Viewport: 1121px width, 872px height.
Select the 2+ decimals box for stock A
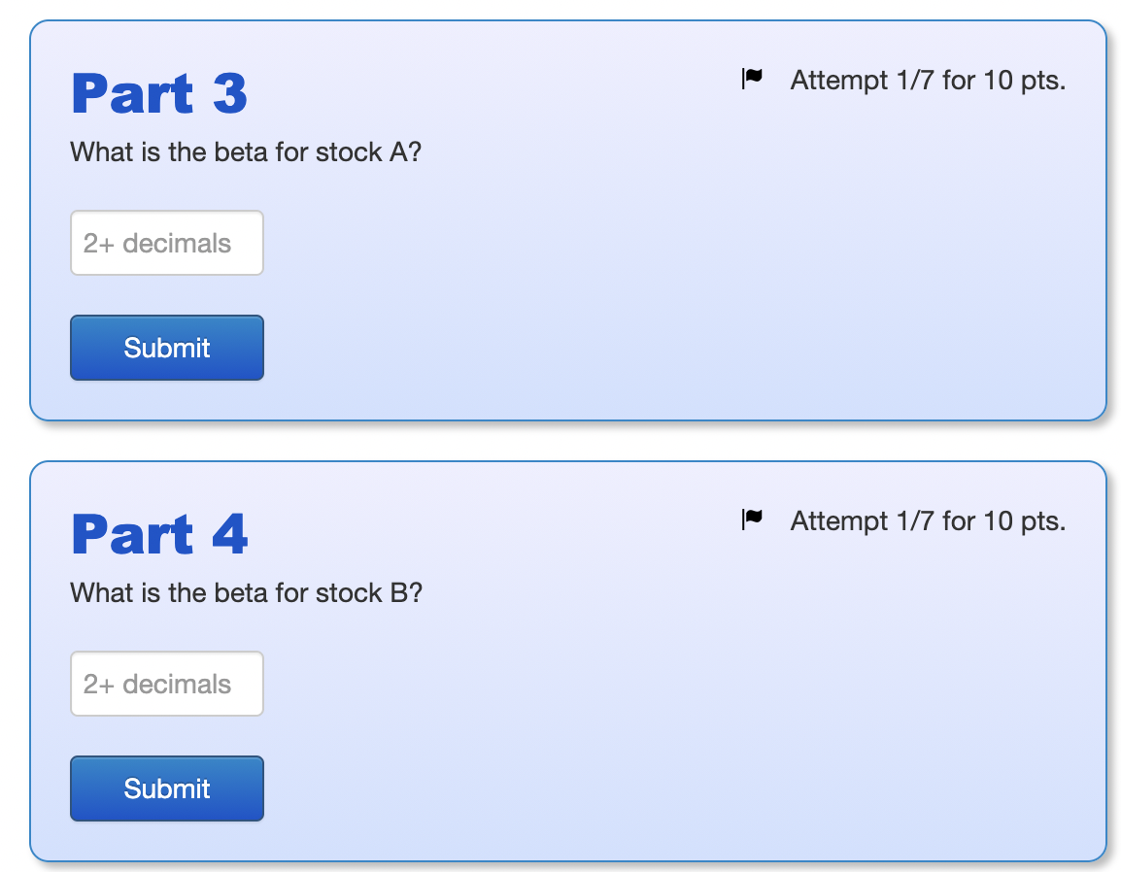166,243
